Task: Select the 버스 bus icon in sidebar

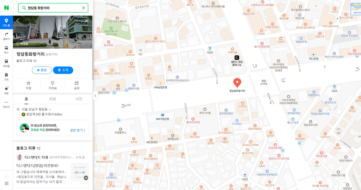Action: click(6, 50)
